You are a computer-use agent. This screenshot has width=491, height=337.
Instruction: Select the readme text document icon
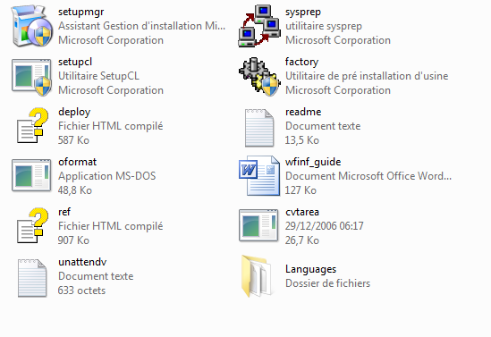click(x=259, y=128)
